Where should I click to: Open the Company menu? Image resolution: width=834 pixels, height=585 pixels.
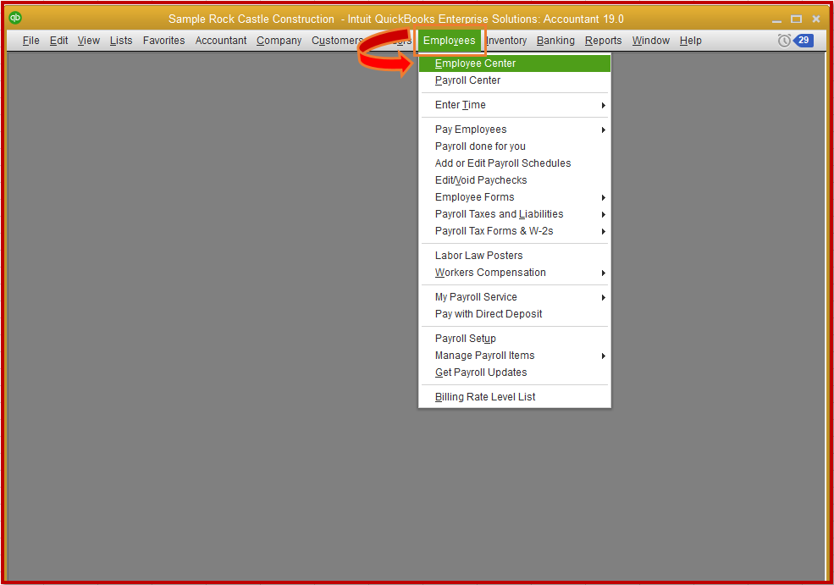(x=279, y=41)
